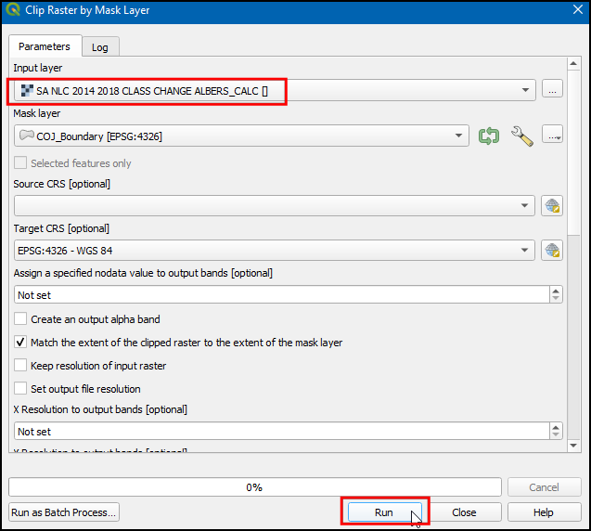The image size is (591, 531).
Task: Select the Parameters tab
Action: click(44, 46)
